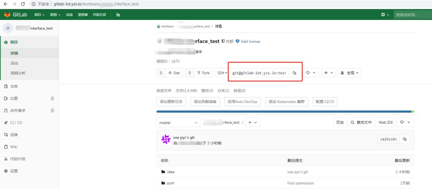Image resolution: width=432 pixels, height=189 pixels.
Task: Open the master branch selector
Action: pyautogui.click(x=178, y=123)
